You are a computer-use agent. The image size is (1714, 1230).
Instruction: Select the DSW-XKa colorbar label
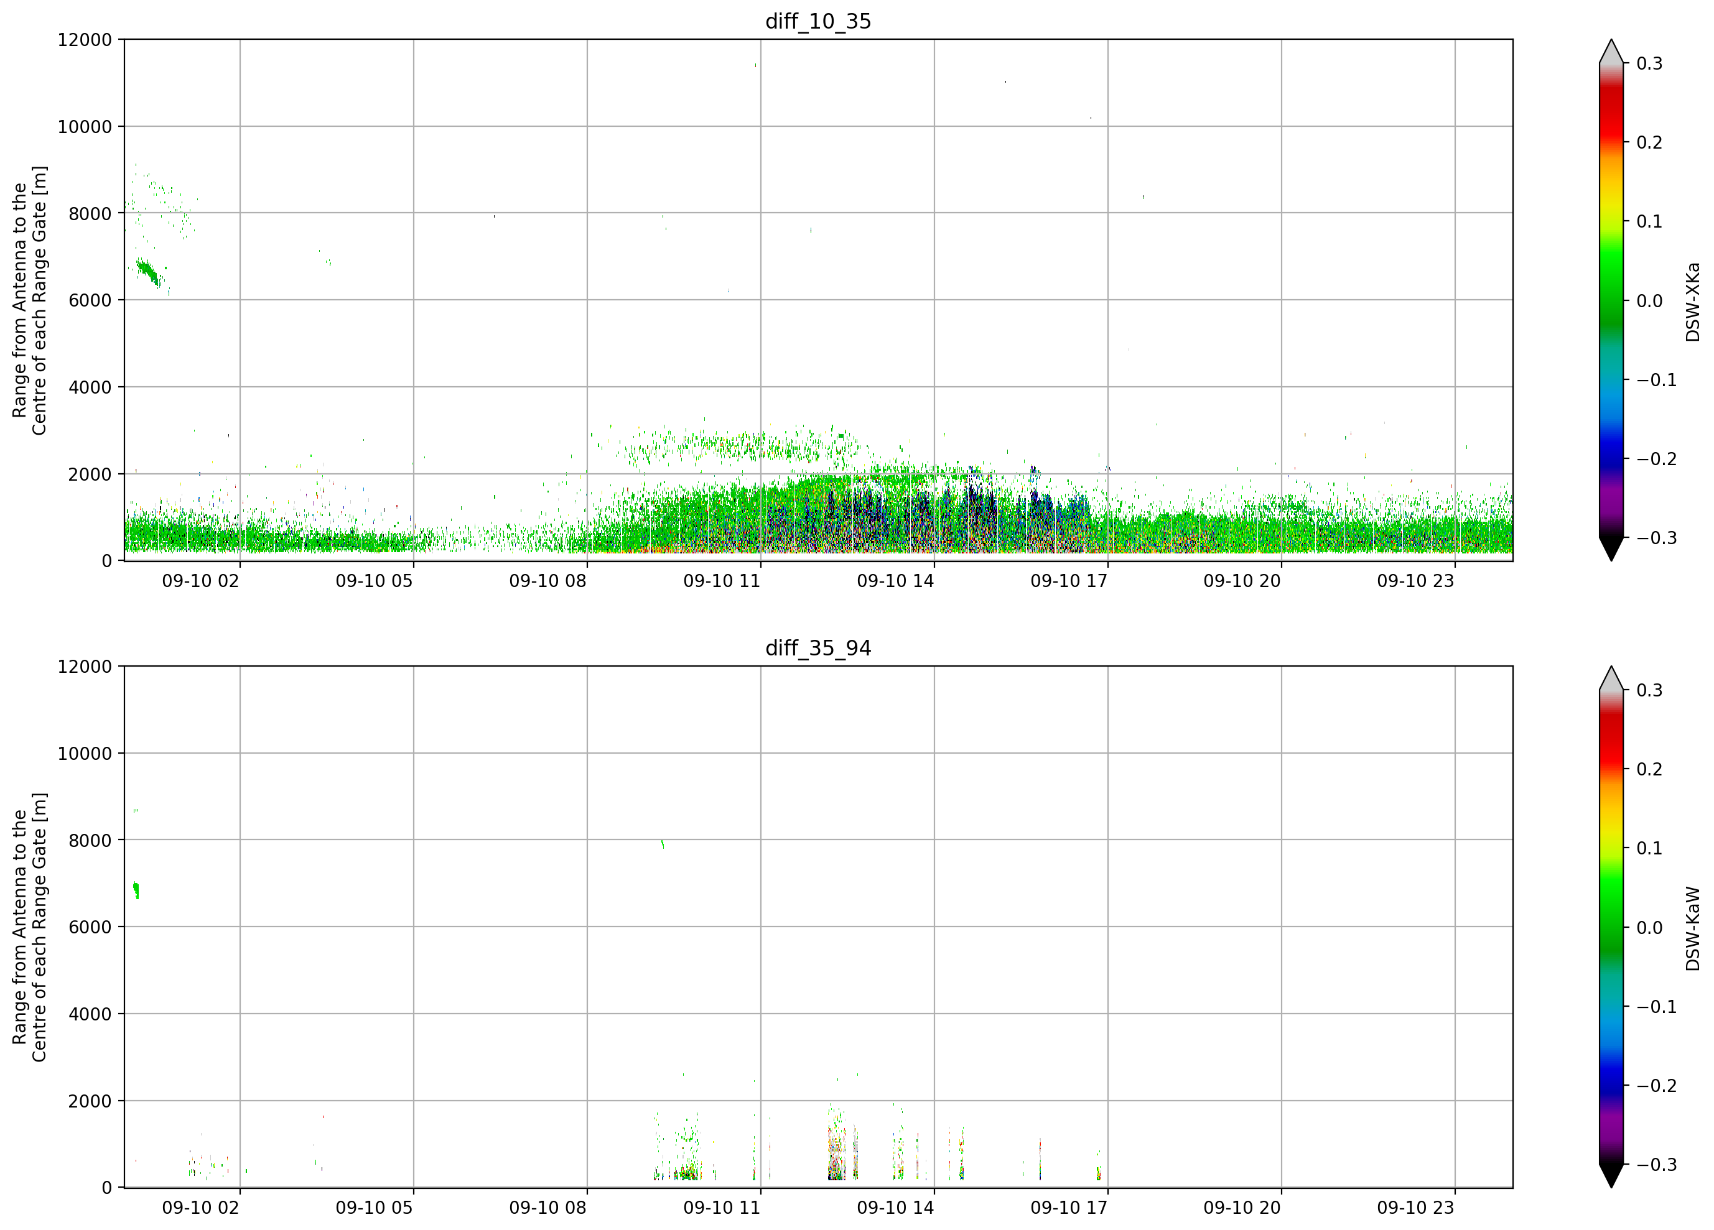tap(1693, 301)
